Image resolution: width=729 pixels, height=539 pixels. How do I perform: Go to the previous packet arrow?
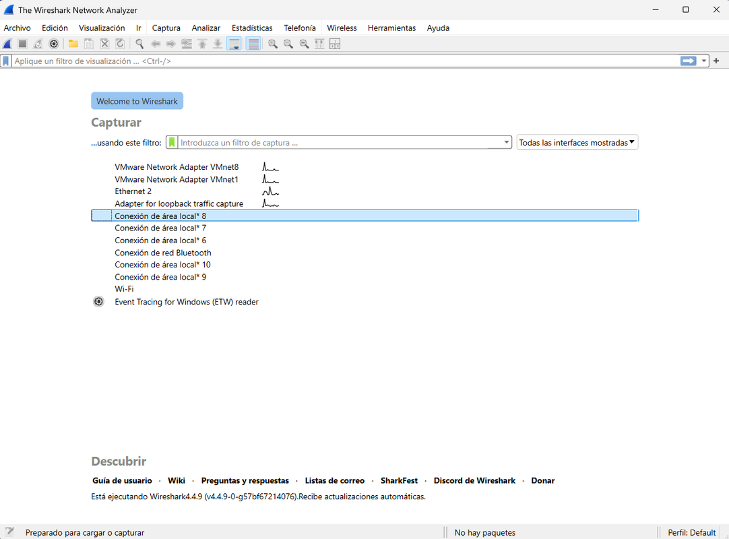tap(155, 44)
